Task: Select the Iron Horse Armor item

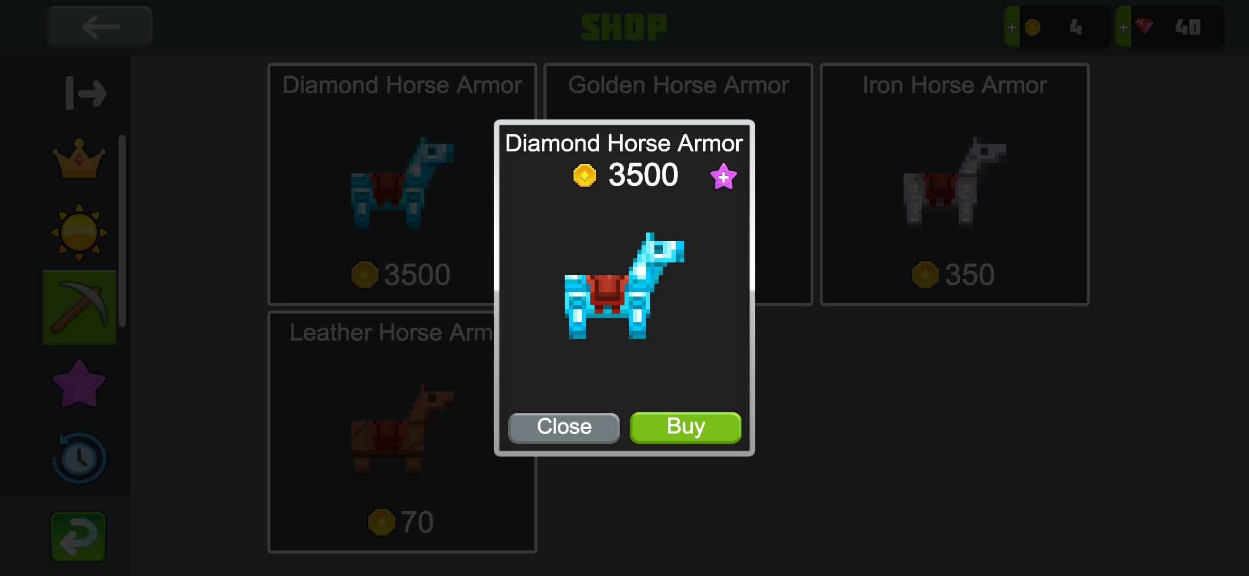Action: pos(954,184)
